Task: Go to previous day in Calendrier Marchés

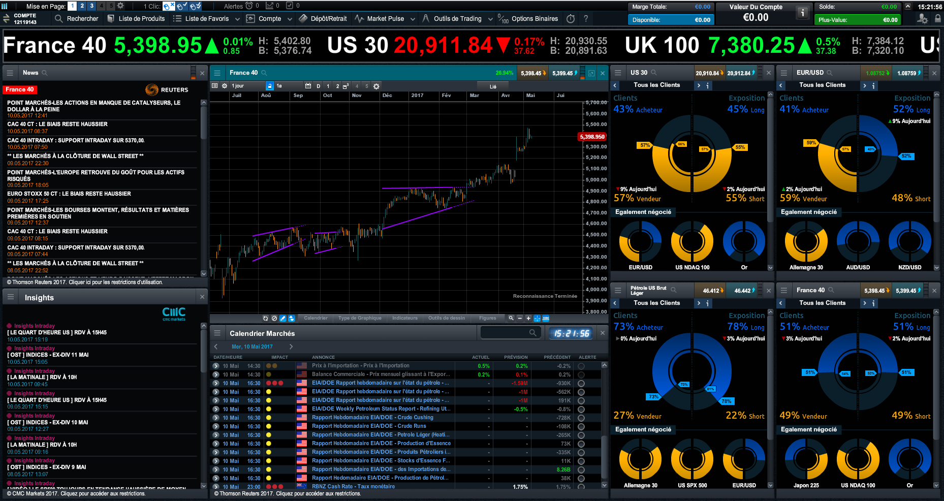Action: point(216,347)
